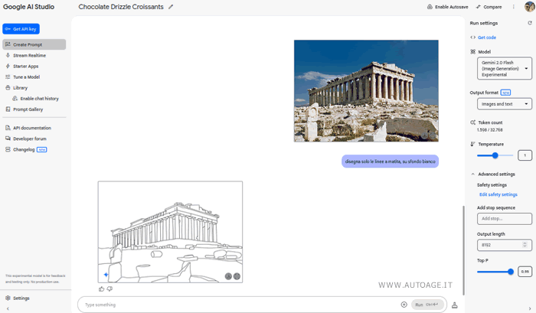Enable chat history under Library

click(38, 99)
